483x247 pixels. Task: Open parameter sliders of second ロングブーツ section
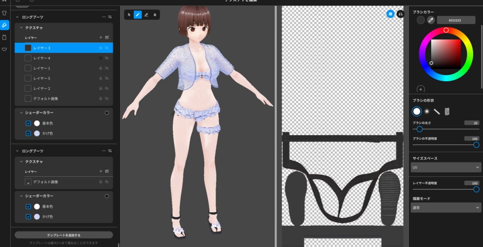(110, 151)
